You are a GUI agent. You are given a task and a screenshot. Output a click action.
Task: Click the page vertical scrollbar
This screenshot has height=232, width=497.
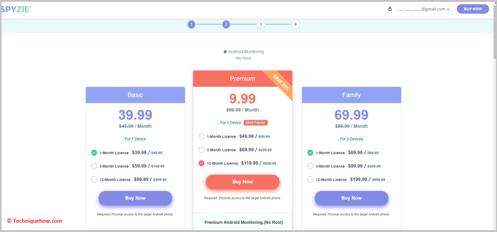pyautogui.click(x=495, y=32)
